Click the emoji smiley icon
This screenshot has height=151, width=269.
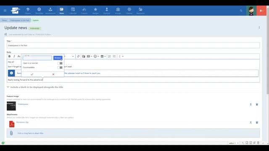click(95, 56)
